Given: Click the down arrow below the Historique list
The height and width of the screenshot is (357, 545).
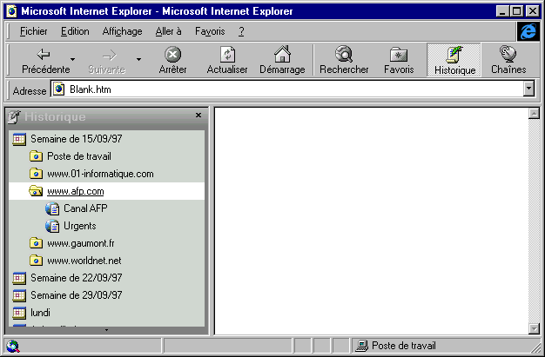Looking at the screenshot, I should click(106, 330).
